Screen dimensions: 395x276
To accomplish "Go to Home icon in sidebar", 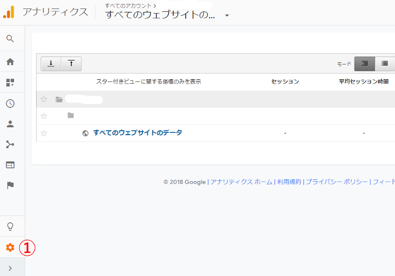I will (x=10, y=62).
